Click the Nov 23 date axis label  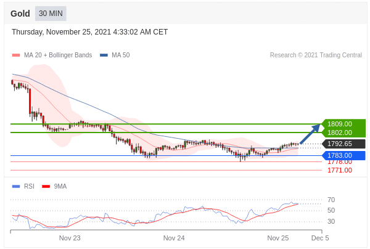(70, 237)
